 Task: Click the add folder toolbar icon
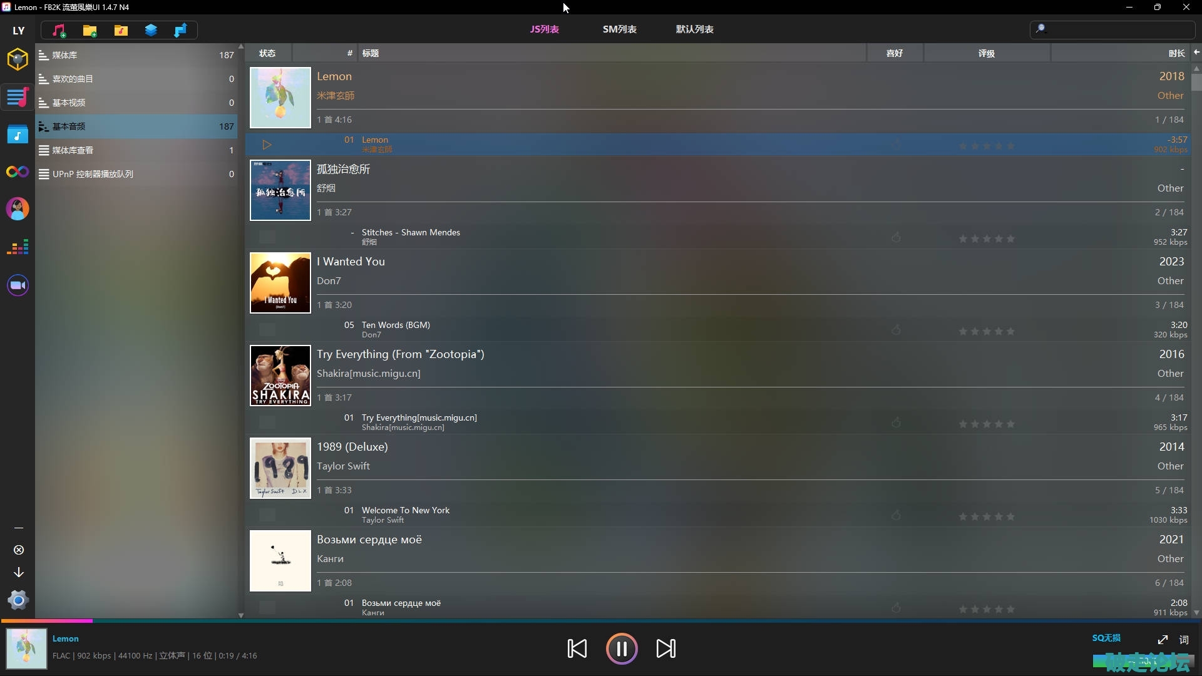(x=90, y=30)
